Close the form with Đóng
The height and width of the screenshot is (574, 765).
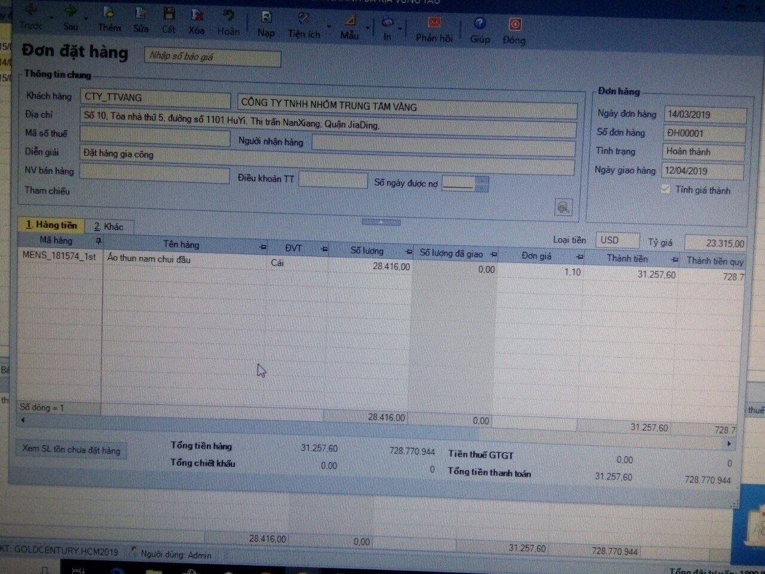tap(514, 32)
